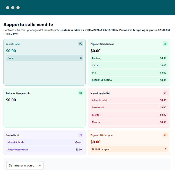Click the Tasse totali row

(x=129, y=108)
